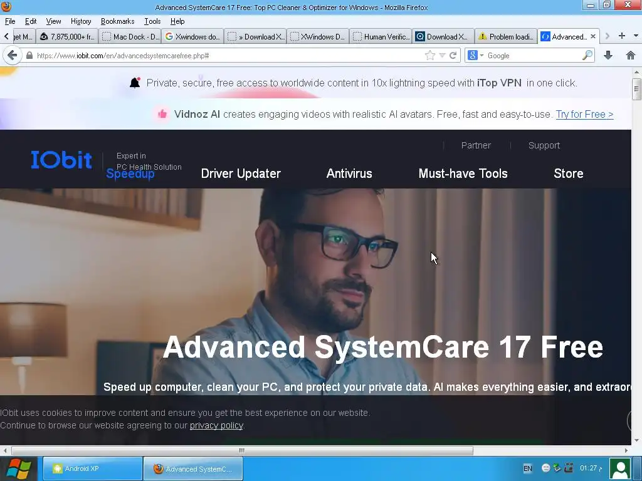
Task: Click the user avatar icon in the taskbar
Action: 620,468
